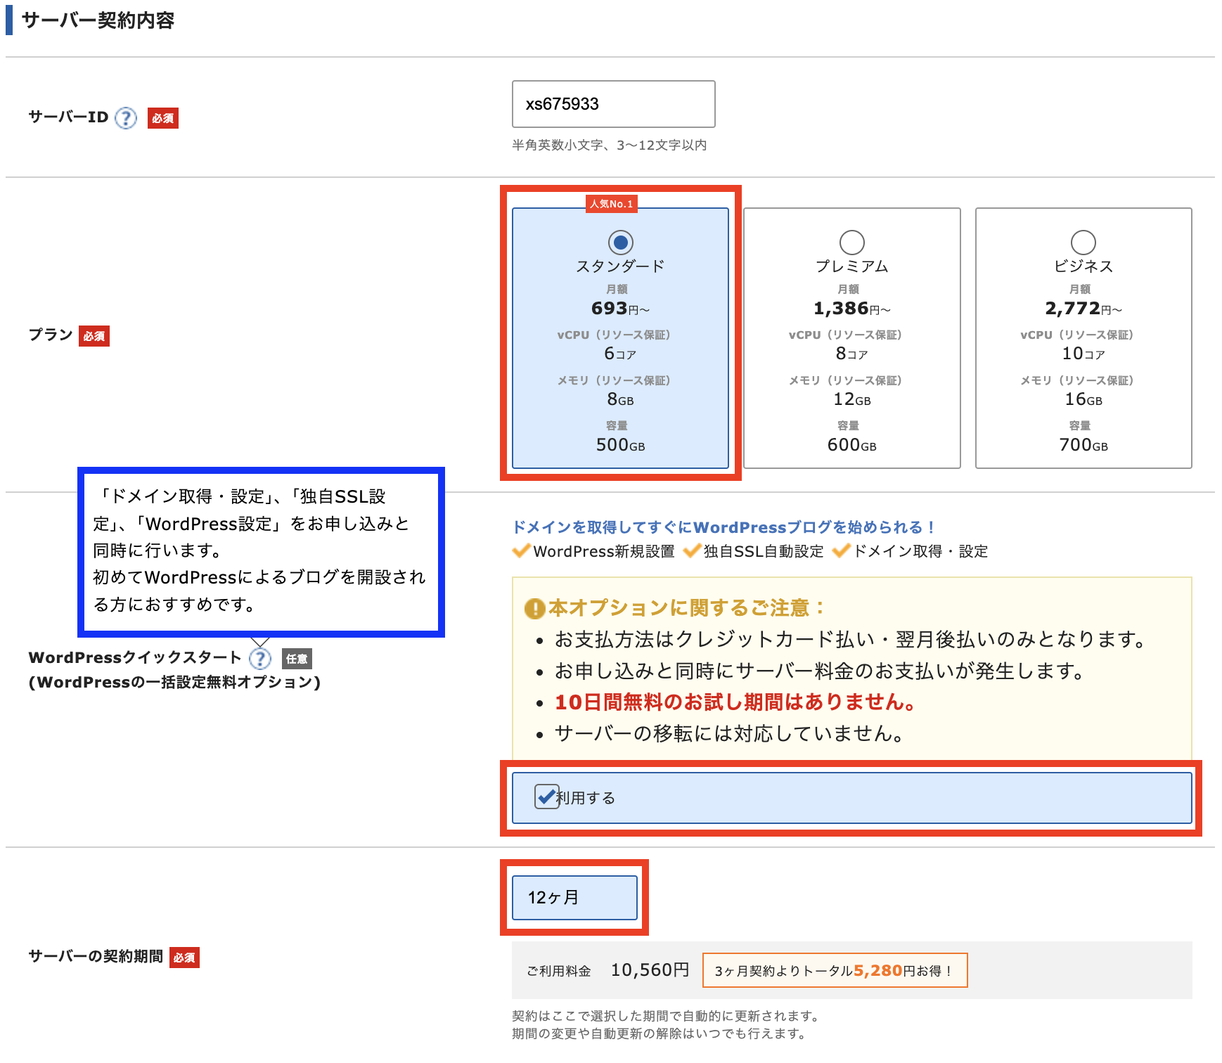Click the サーバー契約内容 section heading
The image size is (1222, 1063).
click(x=98, y=20)
